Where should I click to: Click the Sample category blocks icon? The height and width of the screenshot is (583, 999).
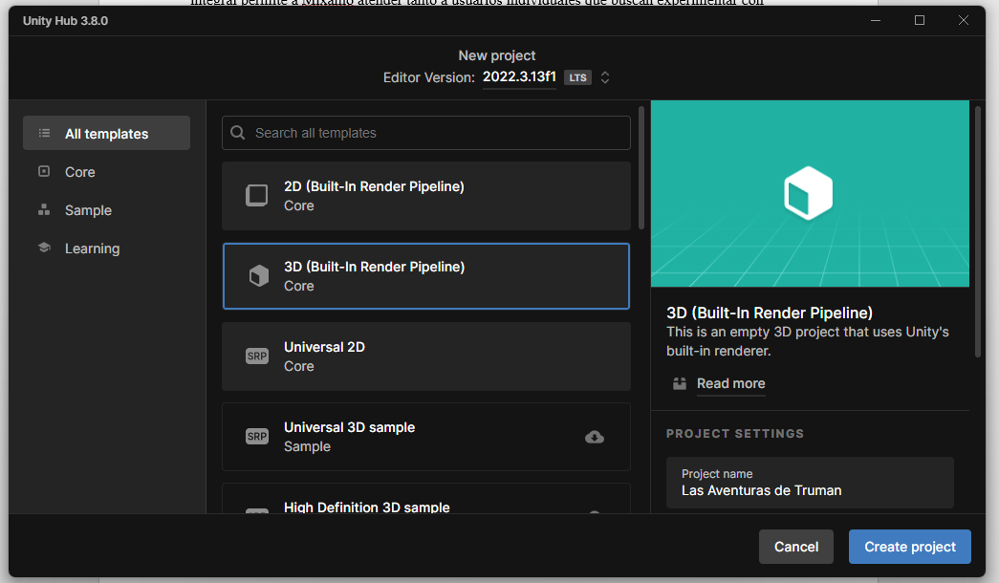[x=44, y=209]
